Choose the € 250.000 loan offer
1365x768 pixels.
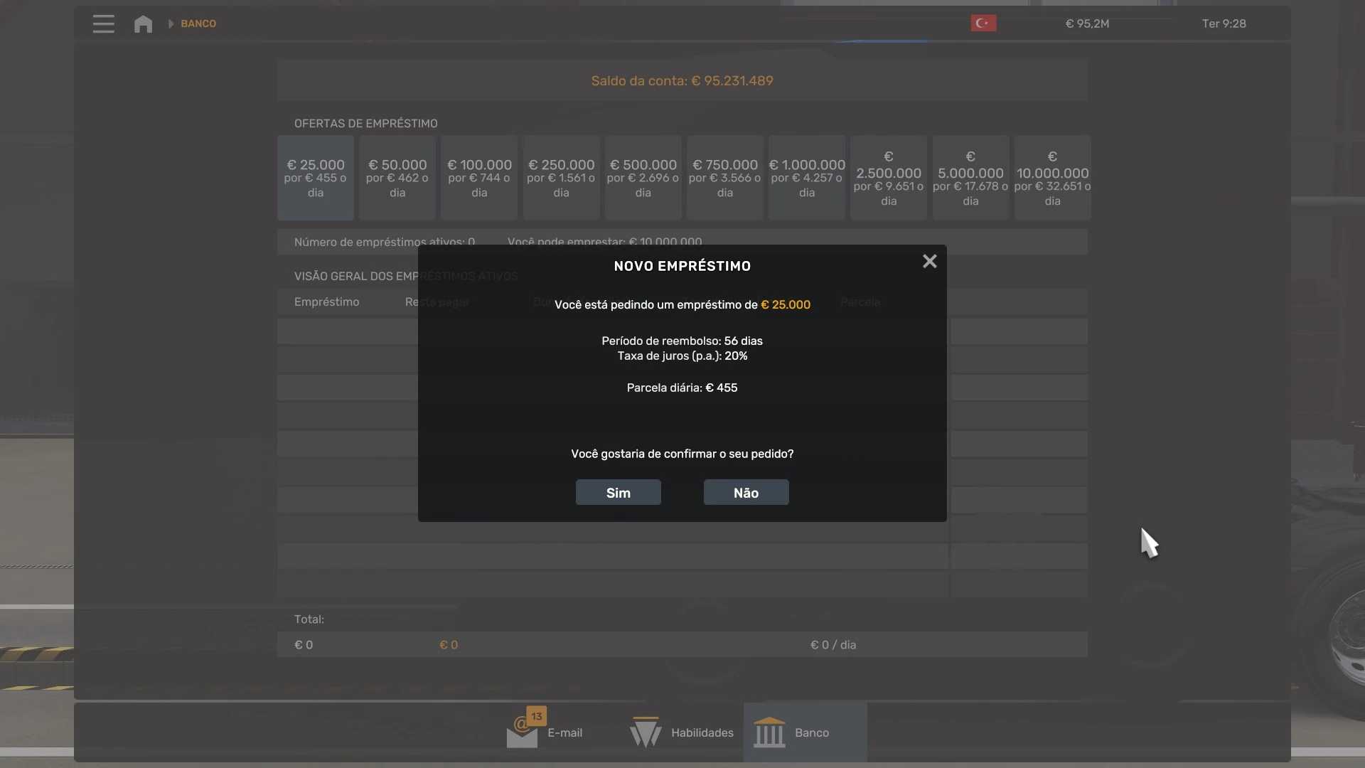pos(561,178)
